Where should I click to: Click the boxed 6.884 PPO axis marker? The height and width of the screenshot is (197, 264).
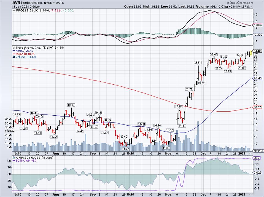tap(258, 25)
